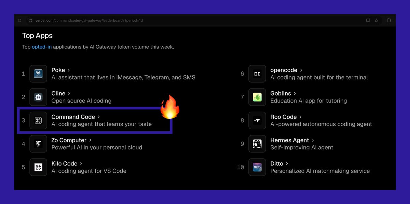
Task: Open the Ditto app icon
Action: pos(257,167)
